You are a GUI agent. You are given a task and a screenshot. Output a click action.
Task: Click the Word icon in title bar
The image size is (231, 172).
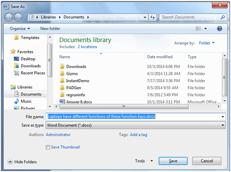coord(6,7)
